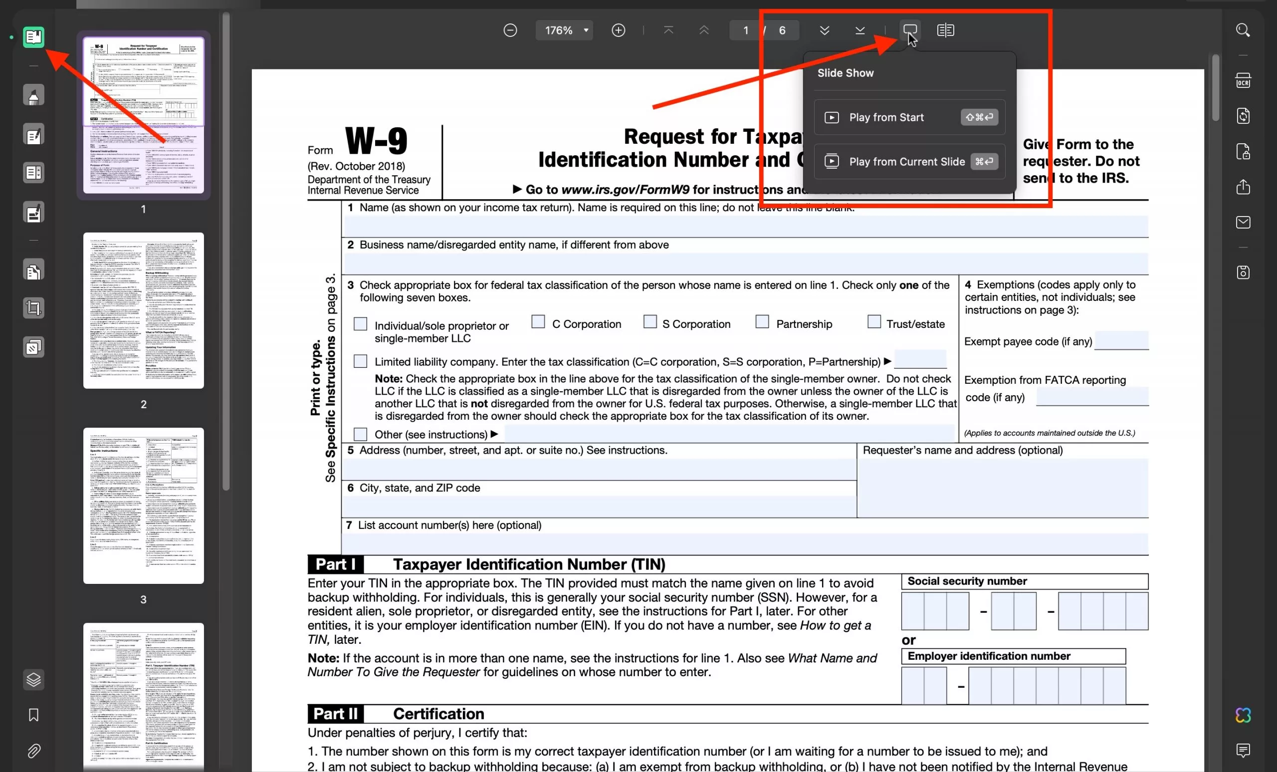The width and height of the screenshot is (1277, 772).
Task: Open the Edit PDF tool
Action: point(34,135)
